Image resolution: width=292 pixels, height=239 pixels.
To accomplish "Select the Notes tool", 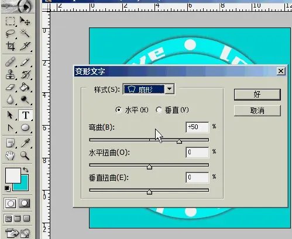I will pos(10,143).
